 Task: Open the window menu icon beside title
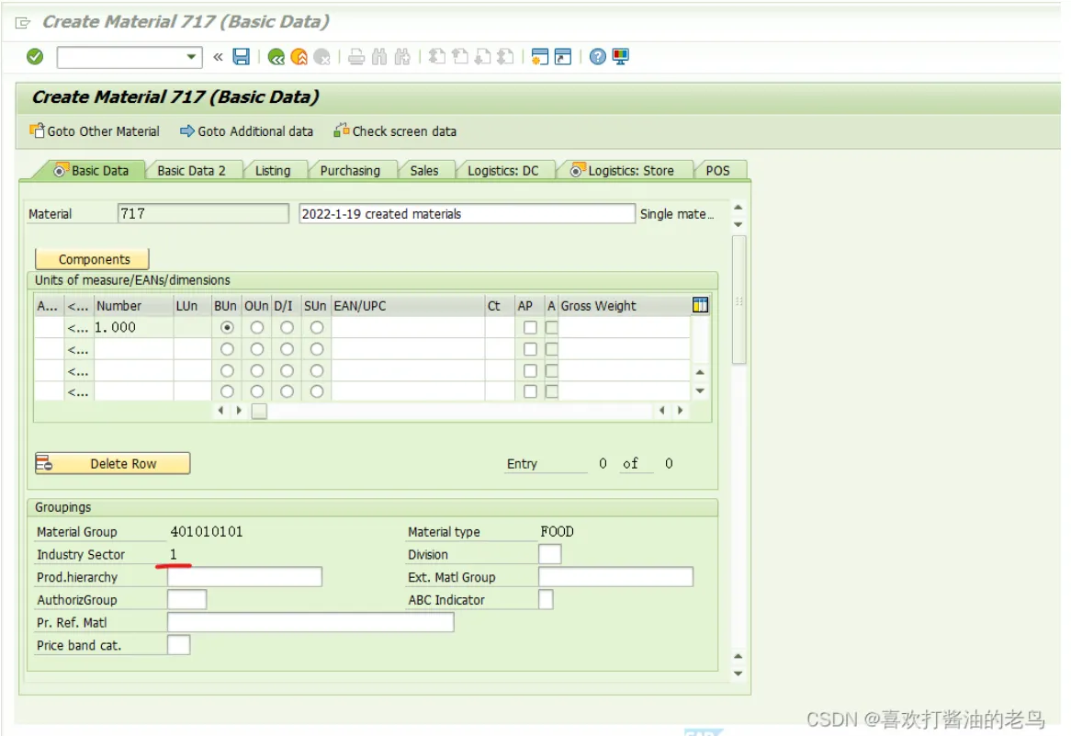pyautogui.click(x=23, y=23)
